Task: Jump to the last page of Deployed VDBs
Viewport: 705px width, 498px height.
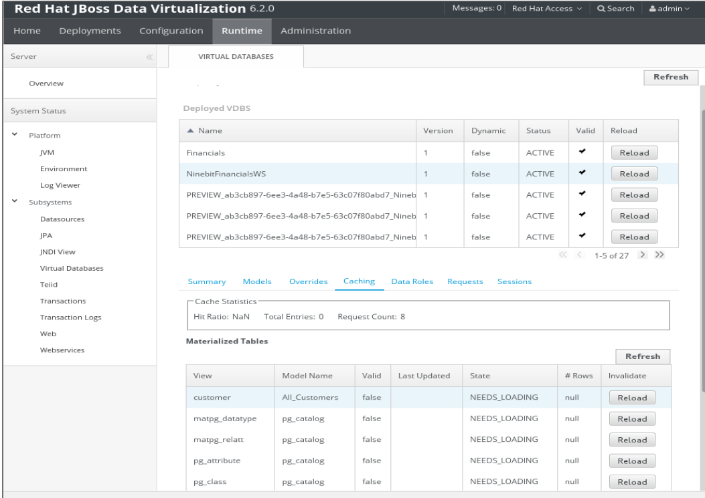Action: 657,255
